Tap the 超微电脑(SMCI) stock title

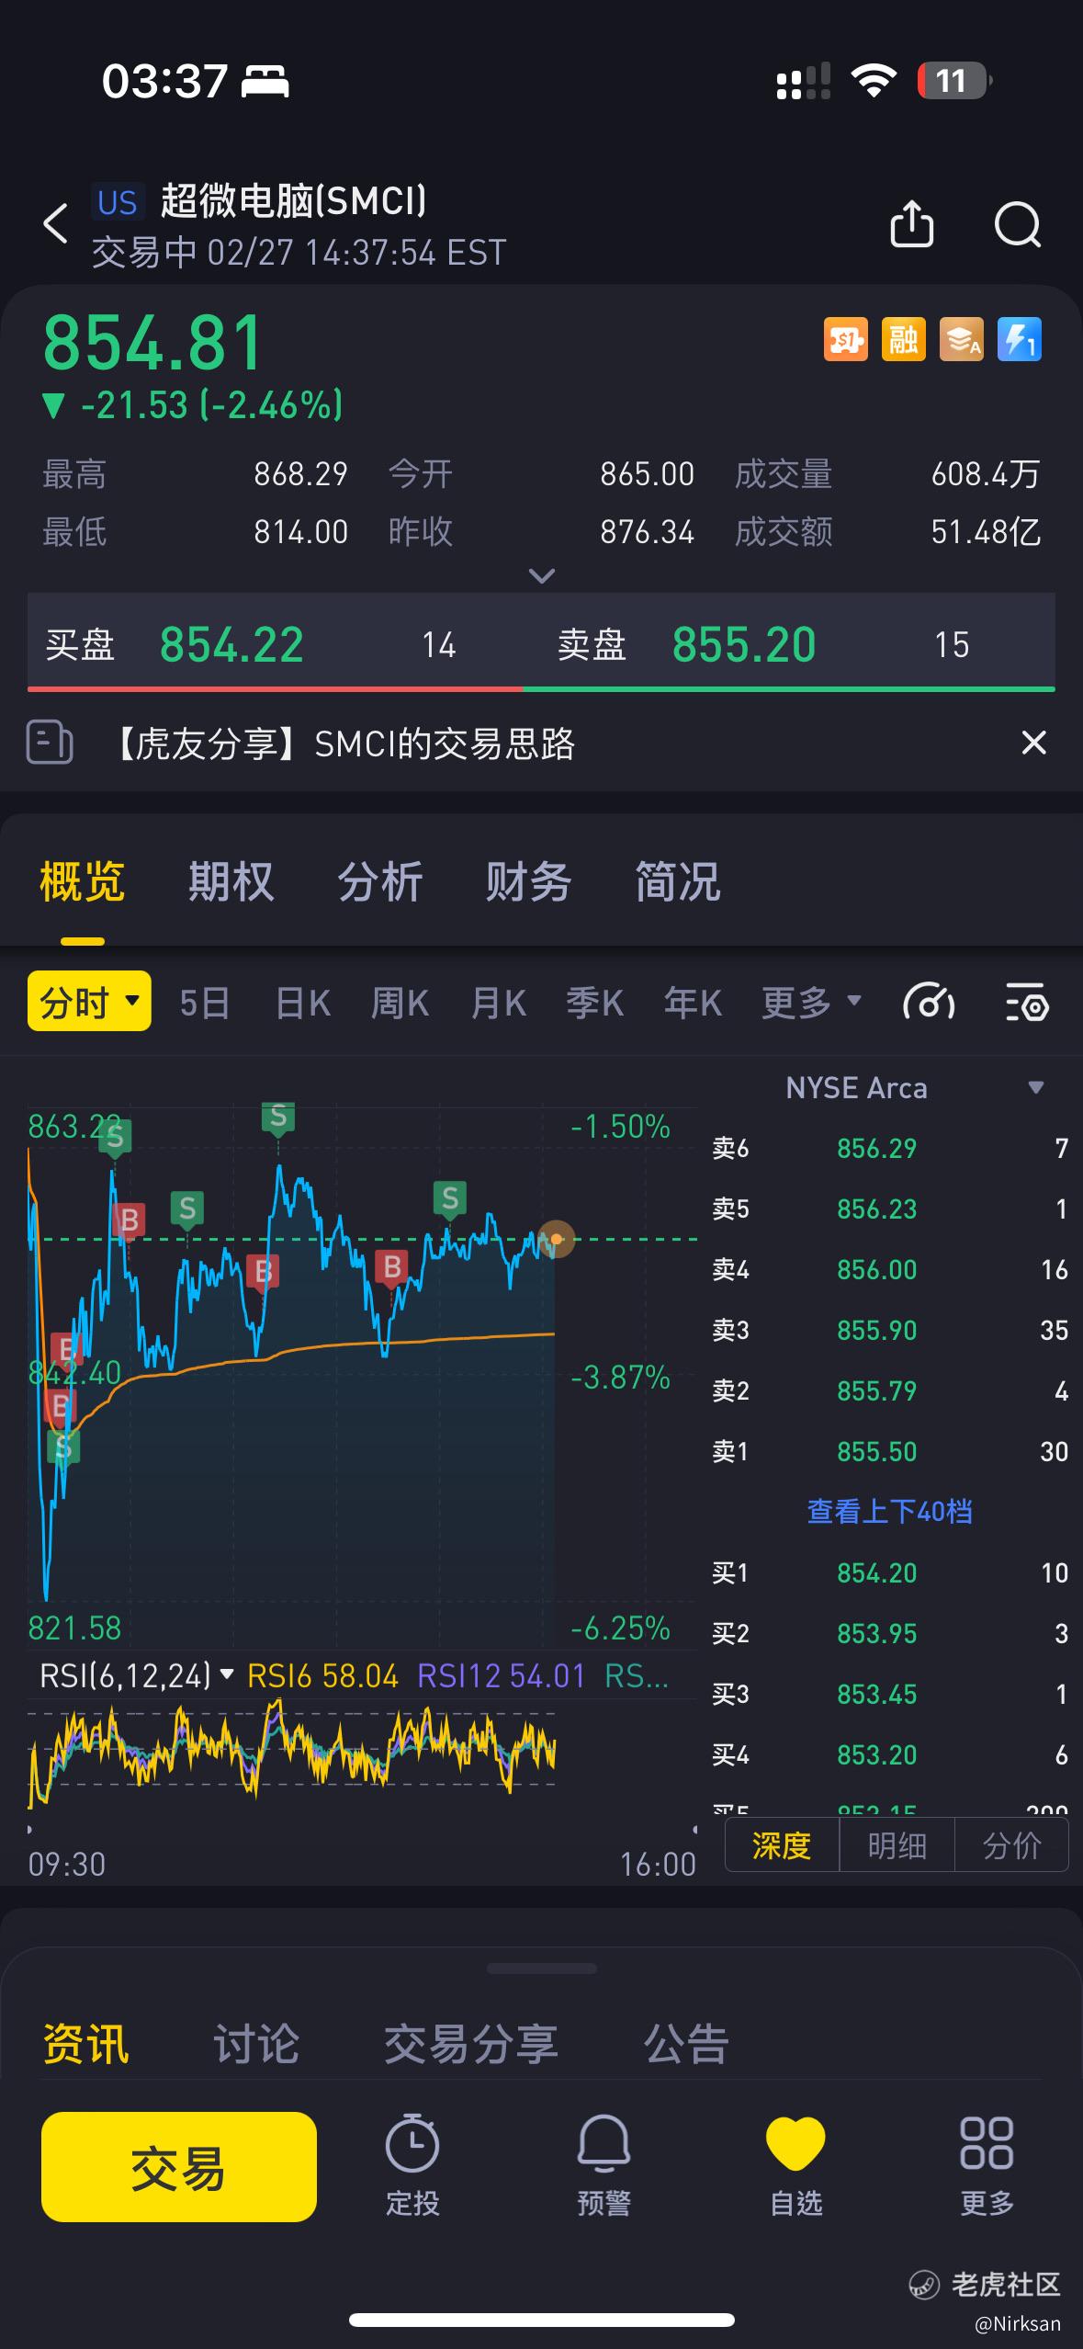(294, 201)
